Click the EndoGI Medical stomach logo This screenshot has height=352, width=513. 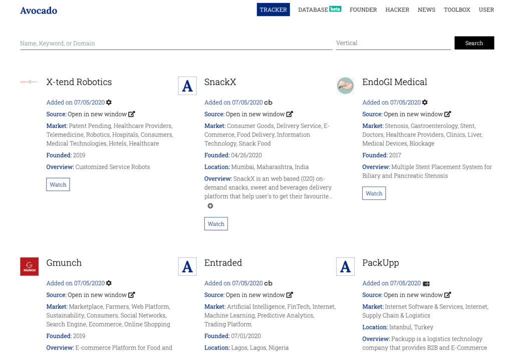tap(346, 86)
